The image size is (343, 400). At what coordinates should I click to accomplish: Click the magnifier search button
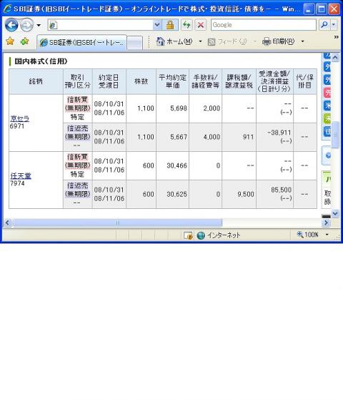pyautogui.click(x=324, y=25)
